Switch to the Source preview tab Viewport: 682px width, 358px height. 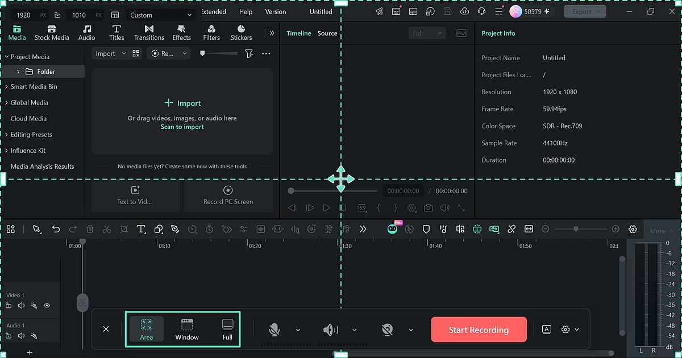click(x=327, y=33)
